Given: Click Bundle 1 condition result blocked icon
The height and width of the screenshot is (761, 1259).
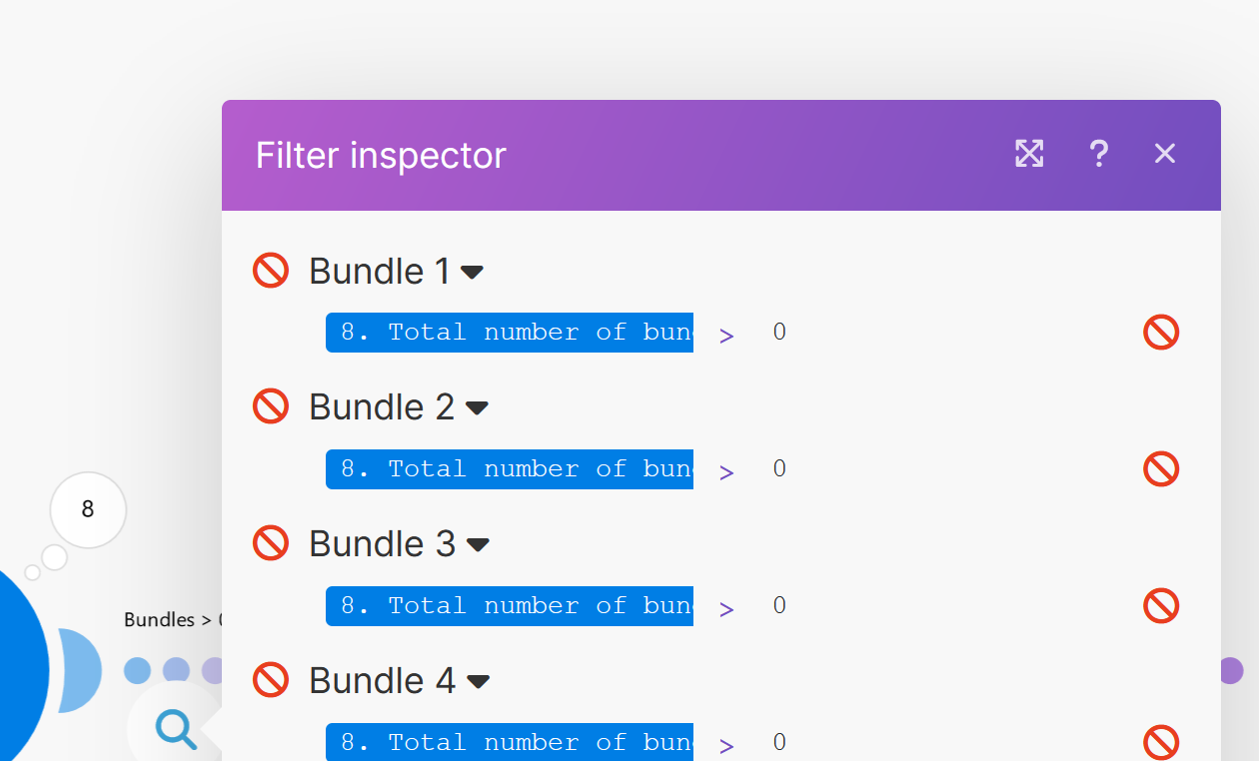Looking at the screenshot, I should click(x=1161, y=333).
